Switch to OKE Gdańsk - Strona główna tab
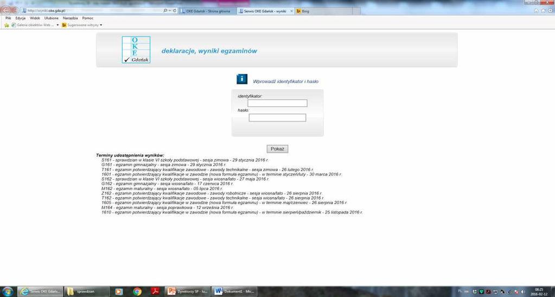 tap(208, 11)
